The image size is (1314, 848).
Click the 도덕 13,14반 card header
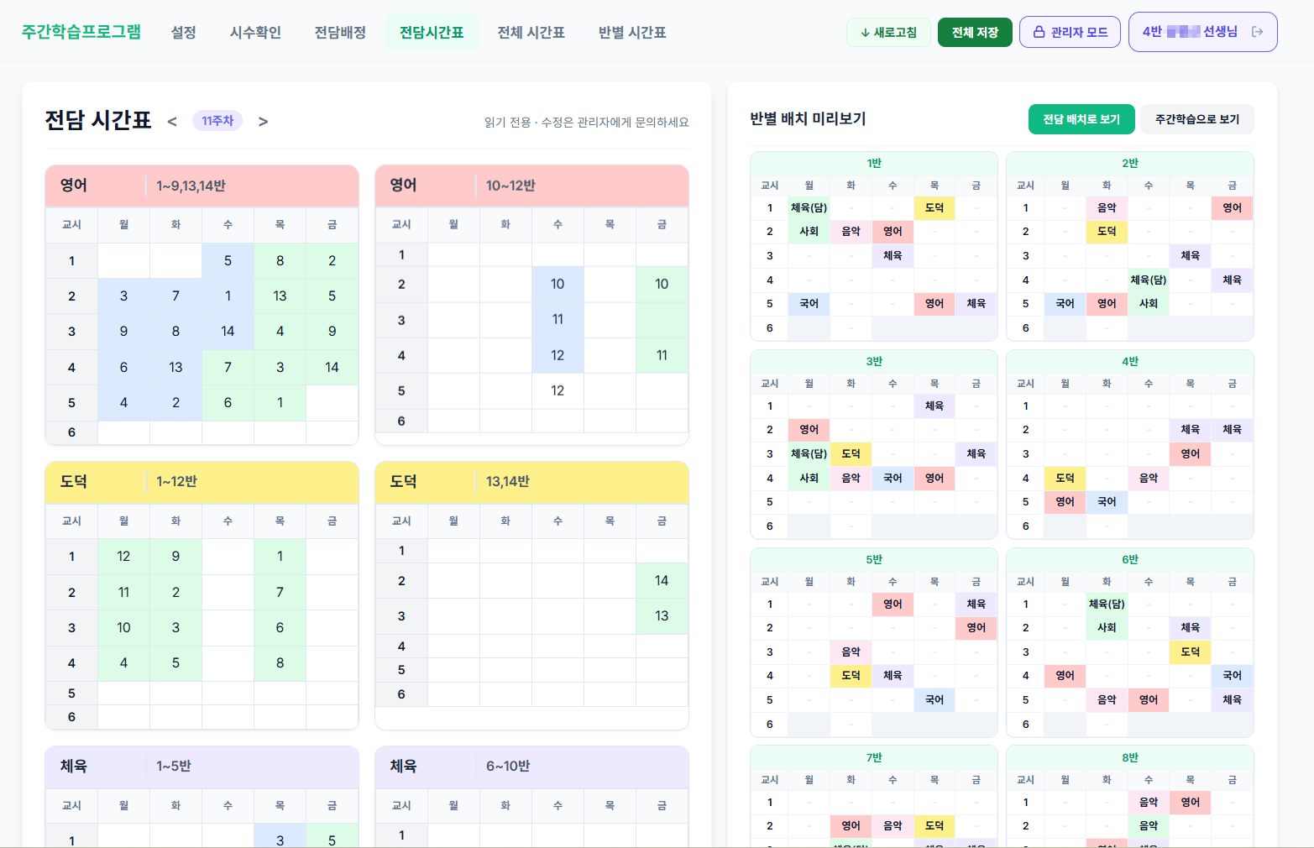point(531,482)
